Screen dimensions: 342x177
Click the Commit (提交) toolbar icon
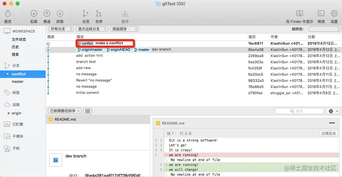coord(8,14)
